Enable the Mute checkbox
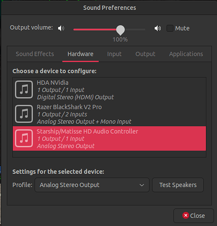Screen dimensions: 217x226 tap(170, 28)
